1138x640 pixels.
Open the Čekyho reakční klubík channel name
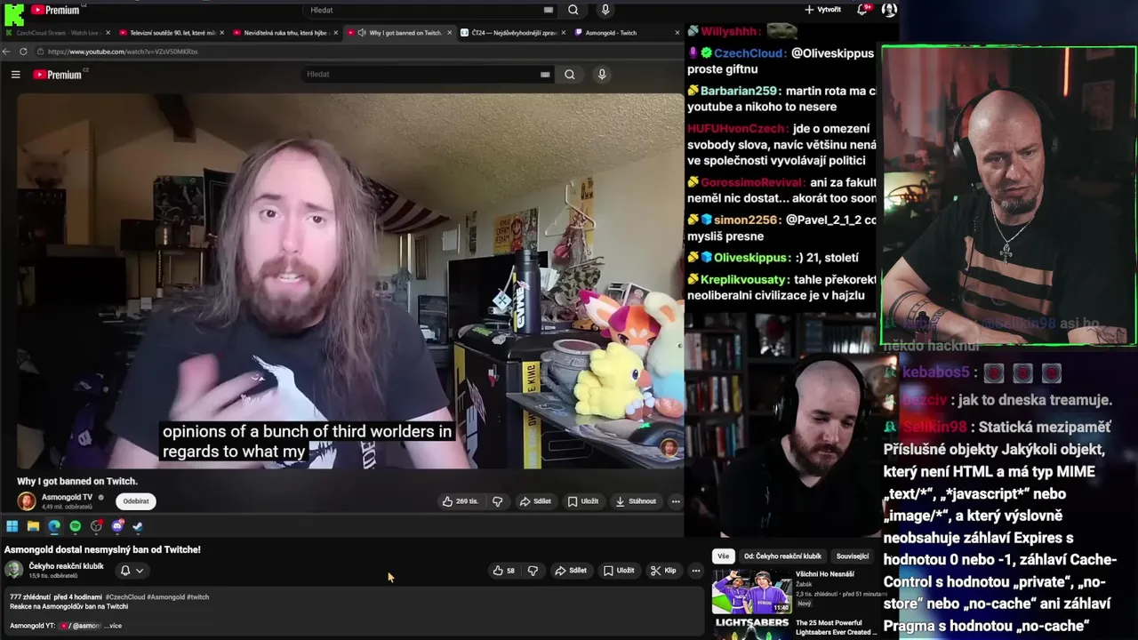coord(66,566)
